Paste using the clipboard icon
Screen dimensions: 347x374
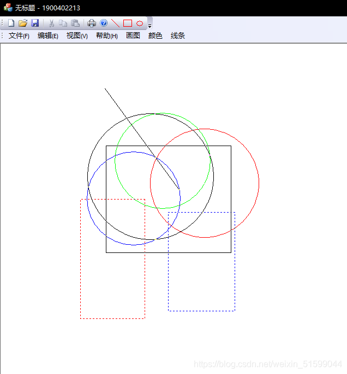[x=75, y=23]
